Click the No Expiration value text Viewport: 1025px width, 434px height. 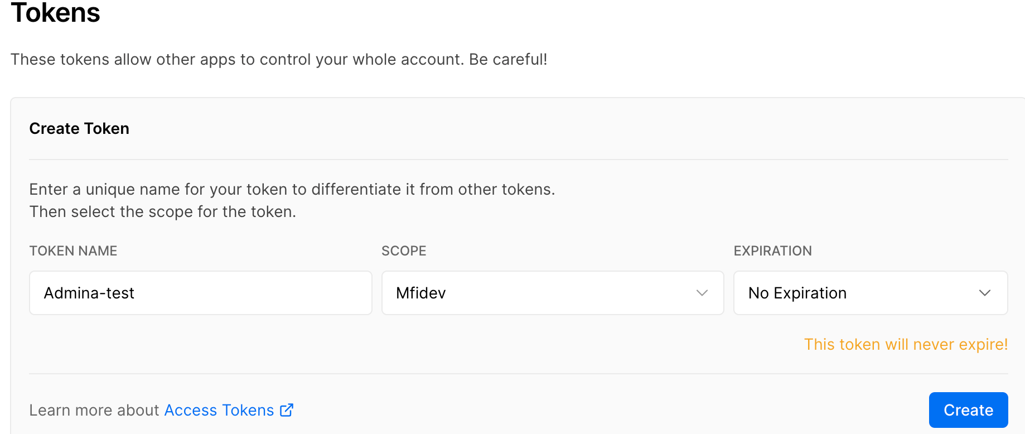(797, 293)
